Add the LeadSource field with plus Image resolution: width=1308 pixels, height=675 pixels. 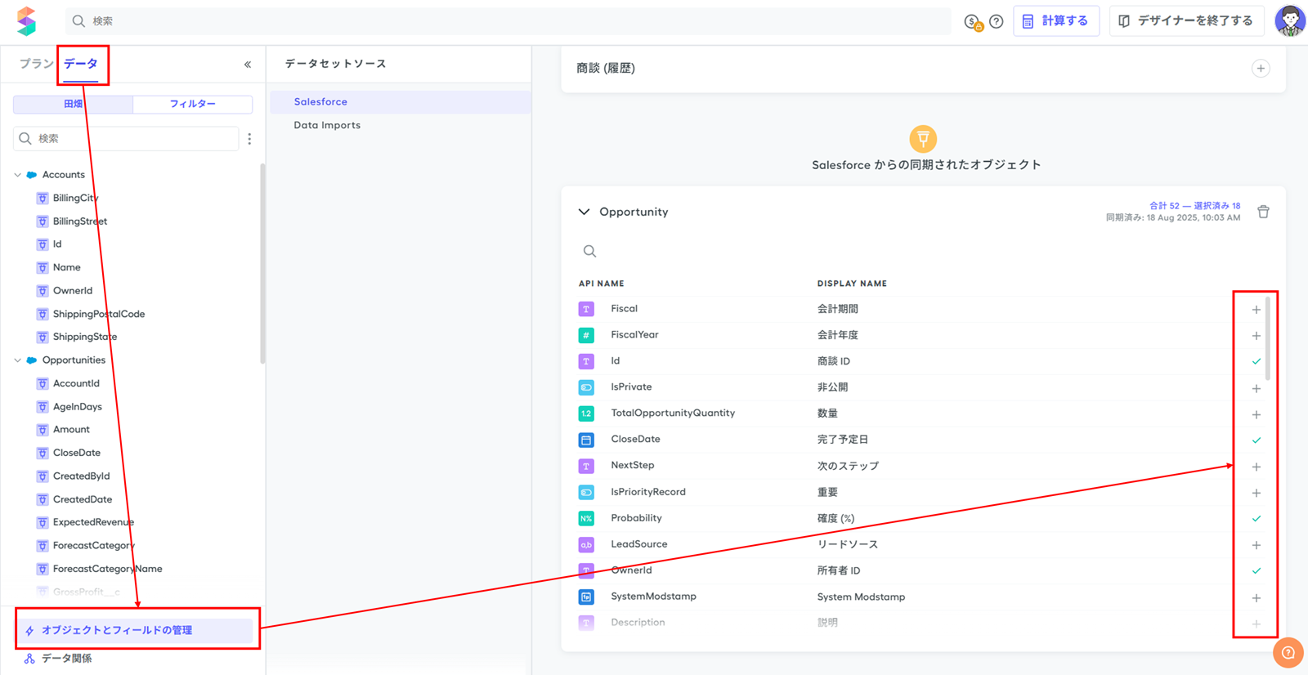pos(1256,545)
